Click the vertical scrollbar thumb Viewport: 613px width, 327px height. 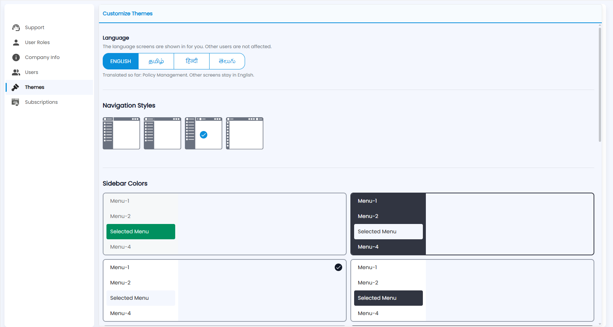tap(600, 84)
